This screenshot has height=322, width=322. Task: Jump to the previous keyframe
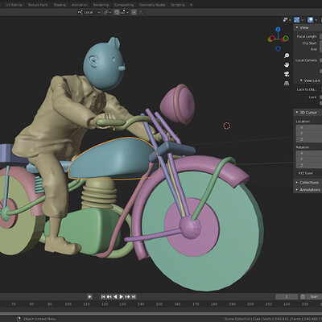click(x=109, y=296)
